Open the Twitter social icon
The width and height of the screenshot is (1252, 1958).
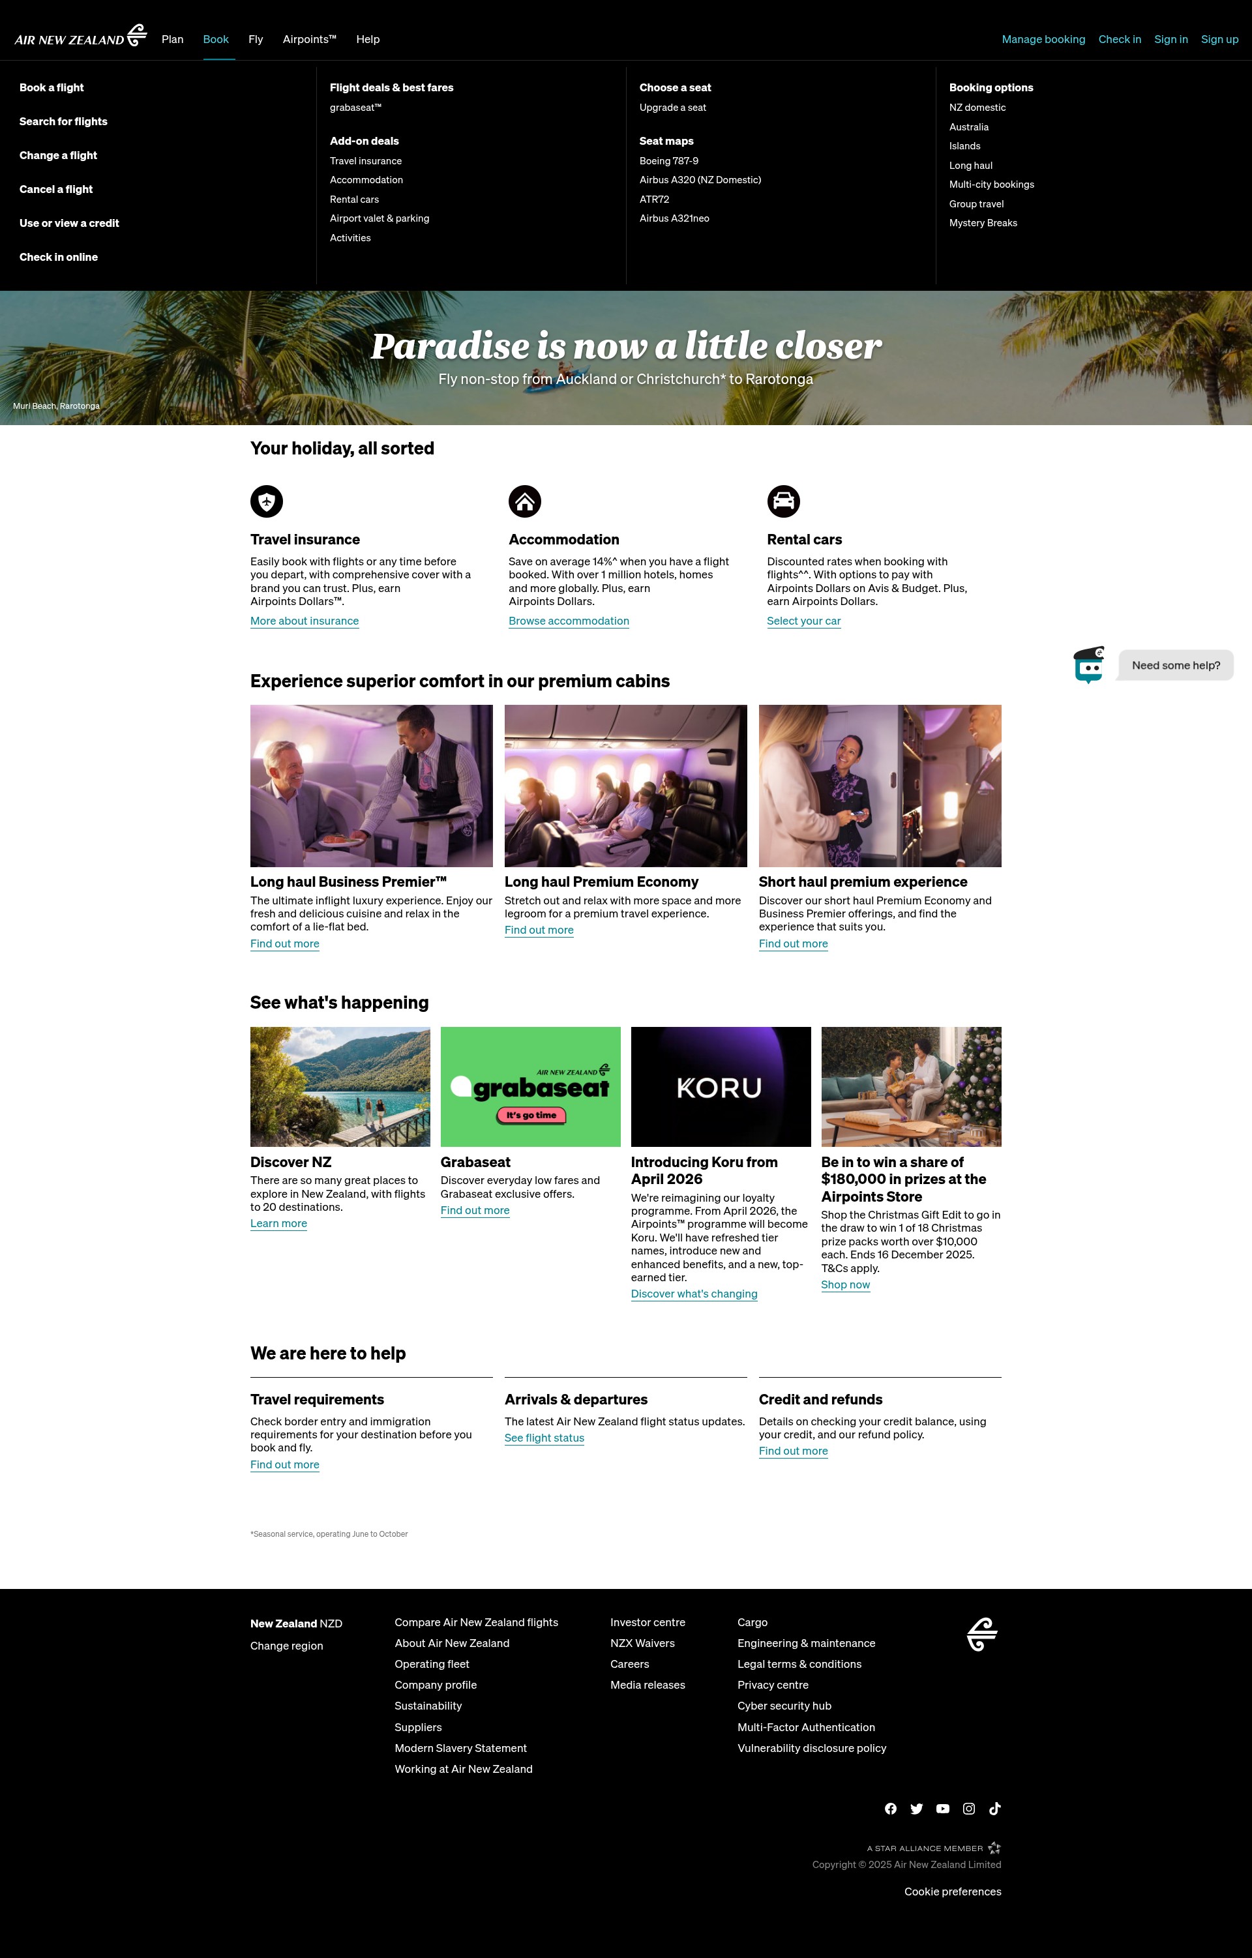tap(917, 1809)
